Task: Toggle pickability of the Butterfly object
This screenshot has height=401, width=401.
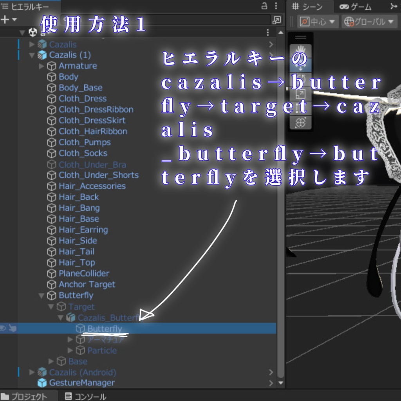Action: (13, 329)
